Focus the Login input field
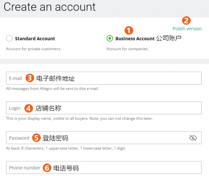 (x=104, y=108)
